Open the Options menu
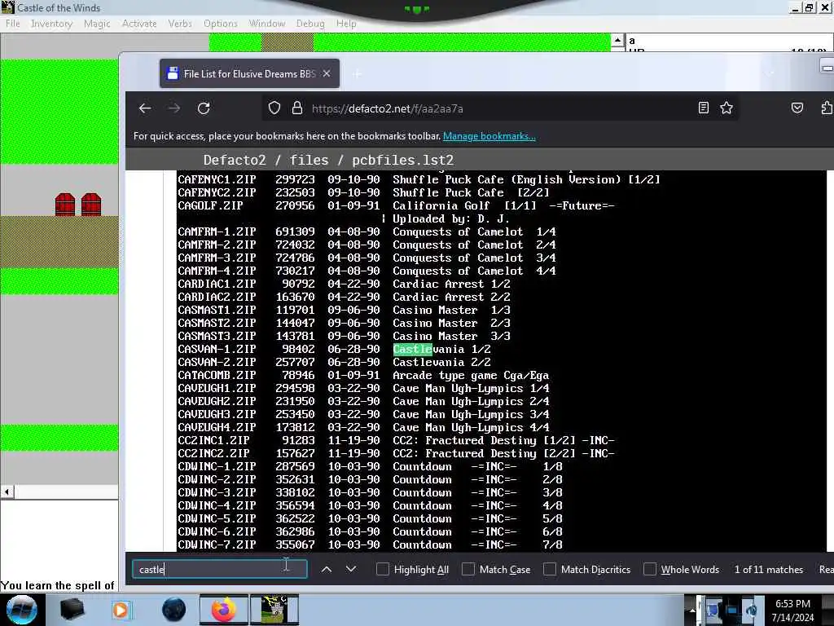 (220, 24)
